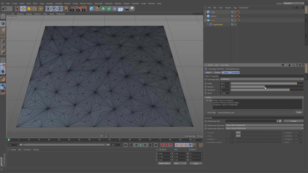The image size is (308, 173).
Task: Select the Live Selection arrow tool
Action: coord(17,9)
